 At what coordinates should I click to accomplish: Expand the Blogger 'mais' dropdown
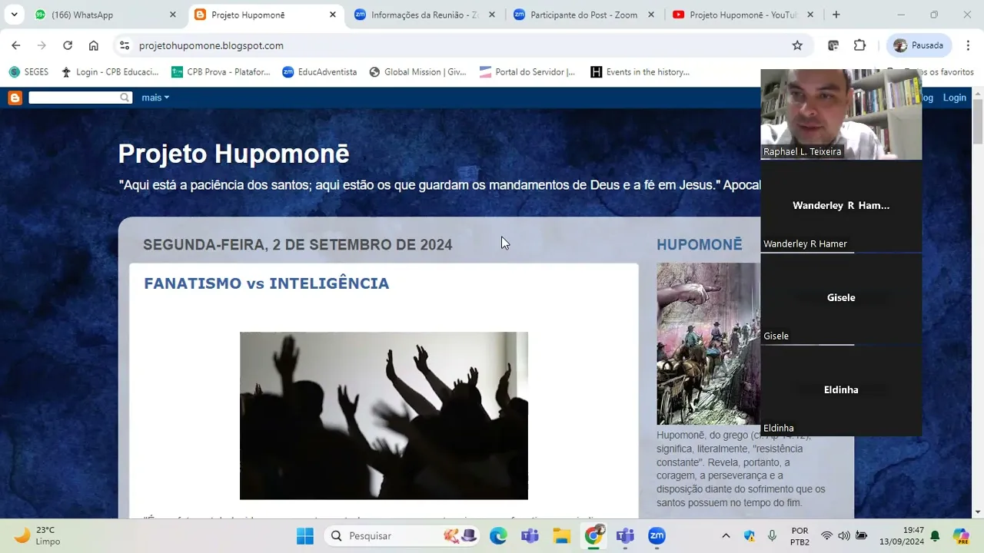tap(155, 98)
